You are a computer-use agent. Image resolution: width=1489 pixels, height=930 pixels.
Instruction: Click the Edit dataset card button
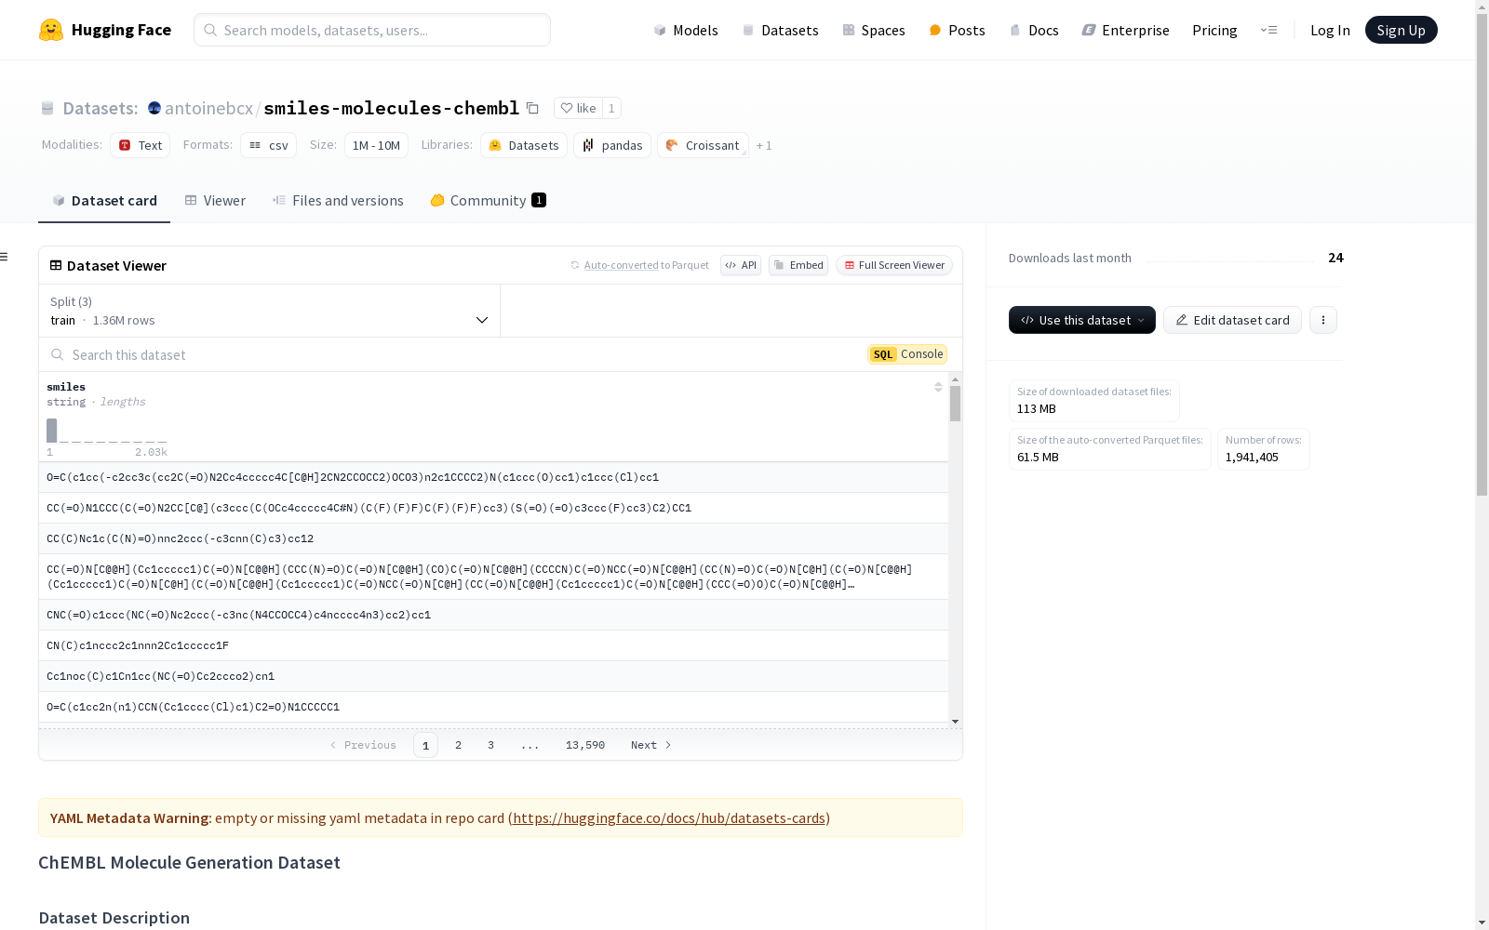coord(1232,320)
